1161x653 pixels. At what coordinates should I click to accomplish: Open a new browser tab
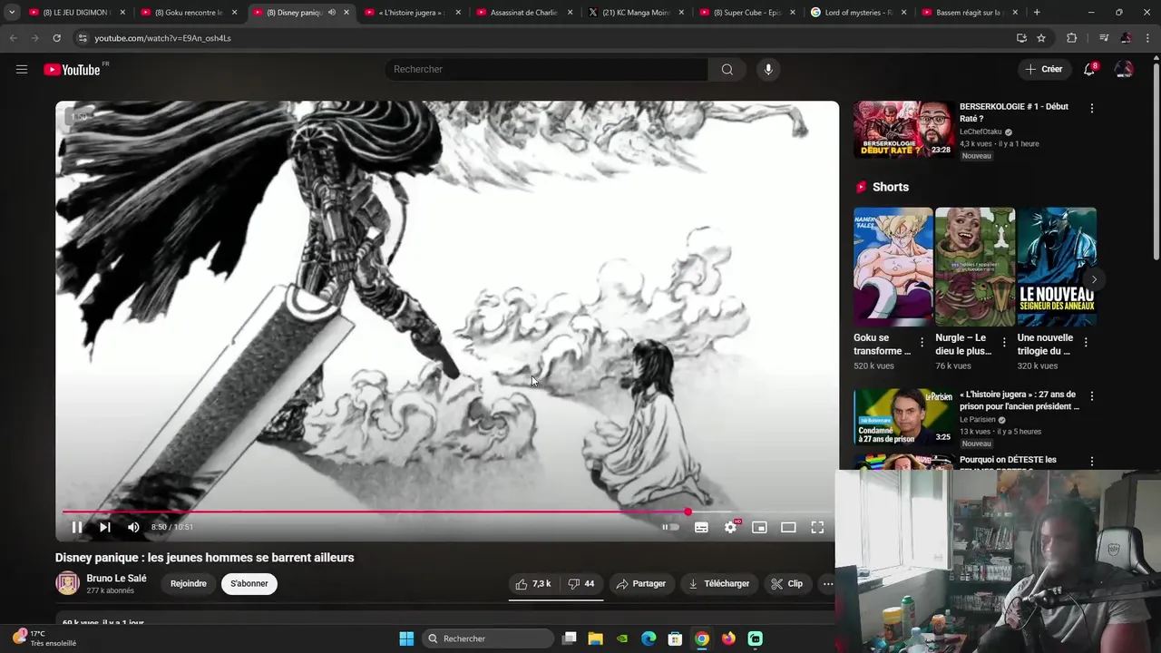tap(1037, 13)
